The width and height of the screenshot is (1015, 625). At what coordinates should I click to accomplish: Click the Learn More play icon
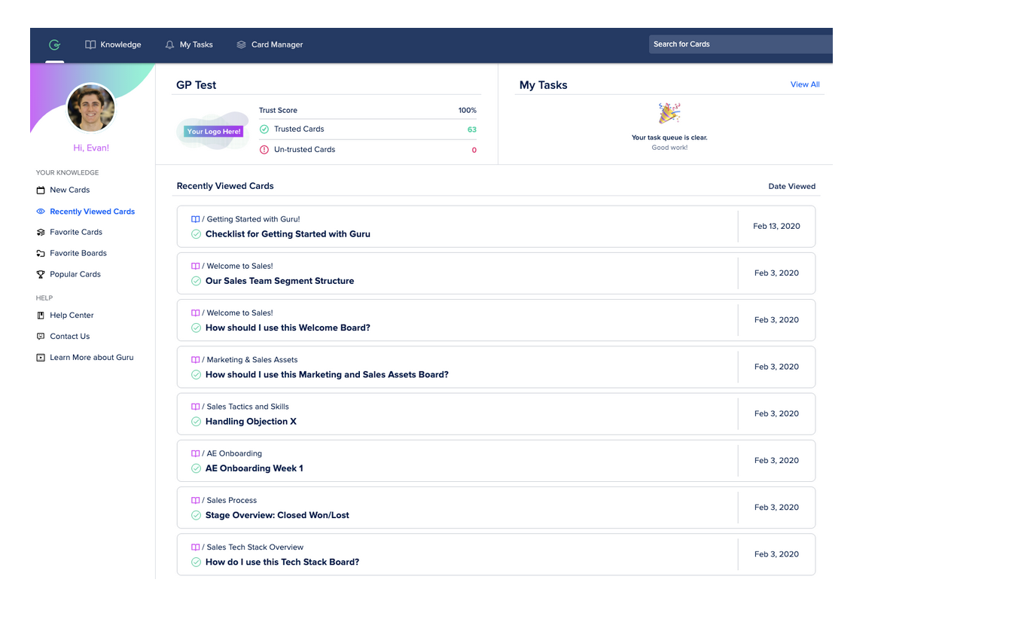tap(41, 358)
